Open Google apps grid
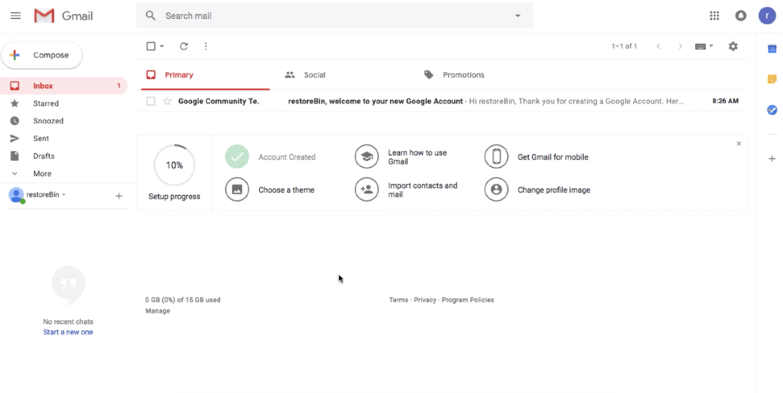783x393 pixels. [x=714, y=16]
